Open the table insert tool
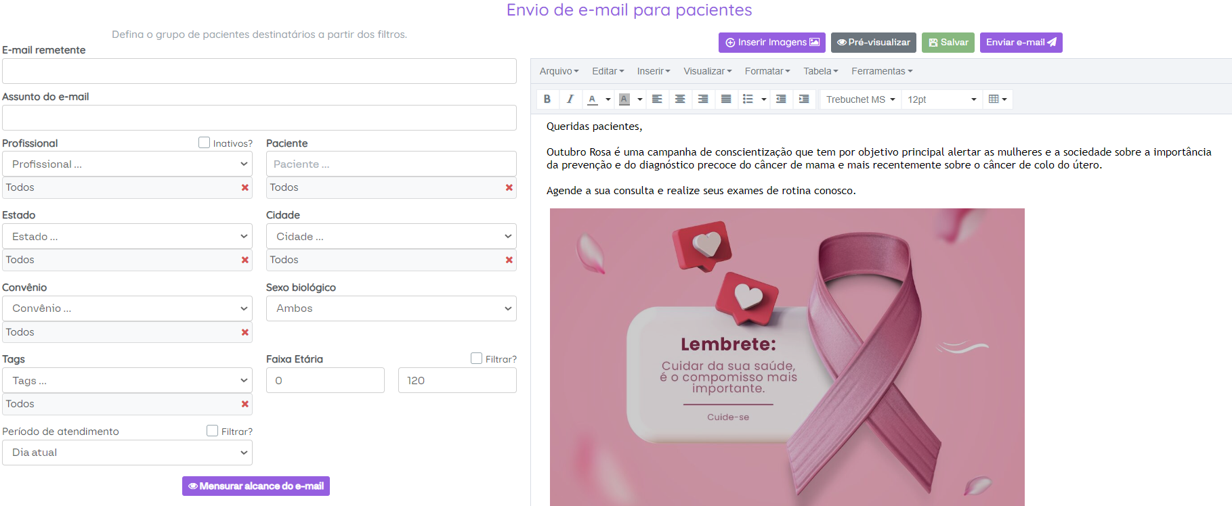This screenshot has height=506, width=1232. coord(997,99)
